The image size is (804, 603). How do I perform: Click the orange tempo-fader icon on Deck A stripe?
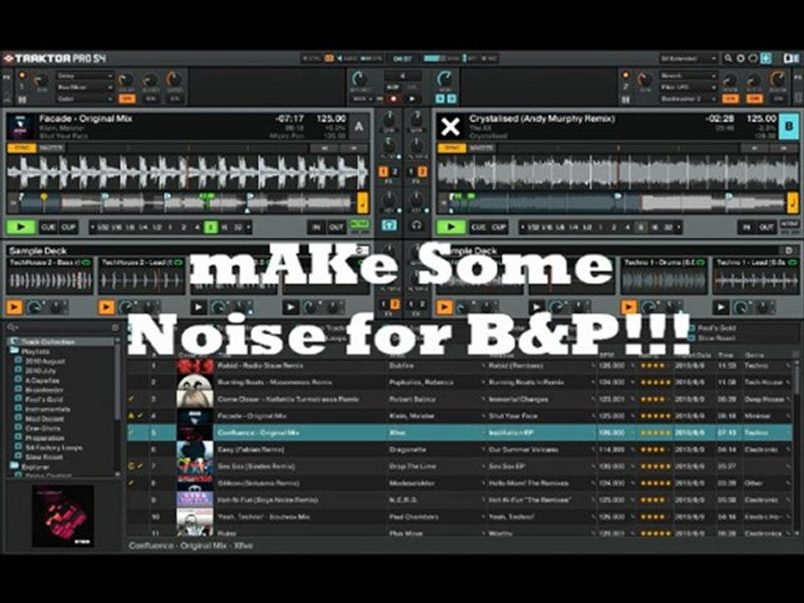pos(363,204)
